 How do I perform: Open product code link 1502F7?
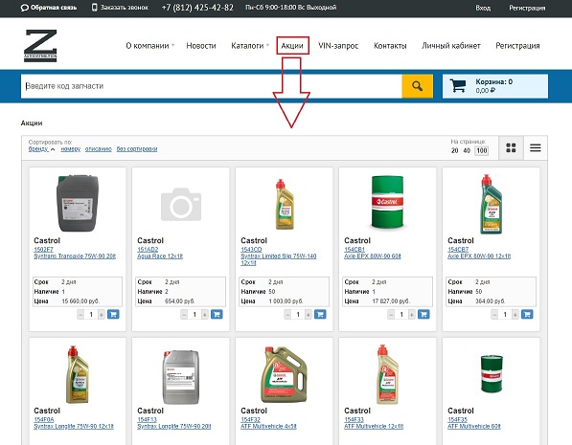tap(43, 249)
